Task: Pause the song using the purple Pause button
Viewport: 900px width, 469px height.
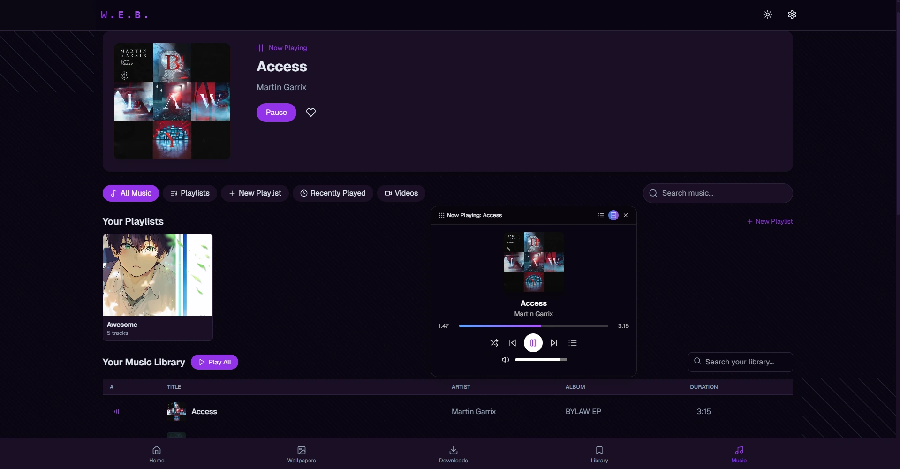Action: 276,113
